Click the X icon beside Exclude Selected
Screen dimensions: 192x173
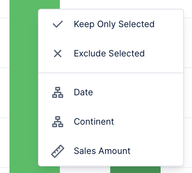[x=58, y=54]
